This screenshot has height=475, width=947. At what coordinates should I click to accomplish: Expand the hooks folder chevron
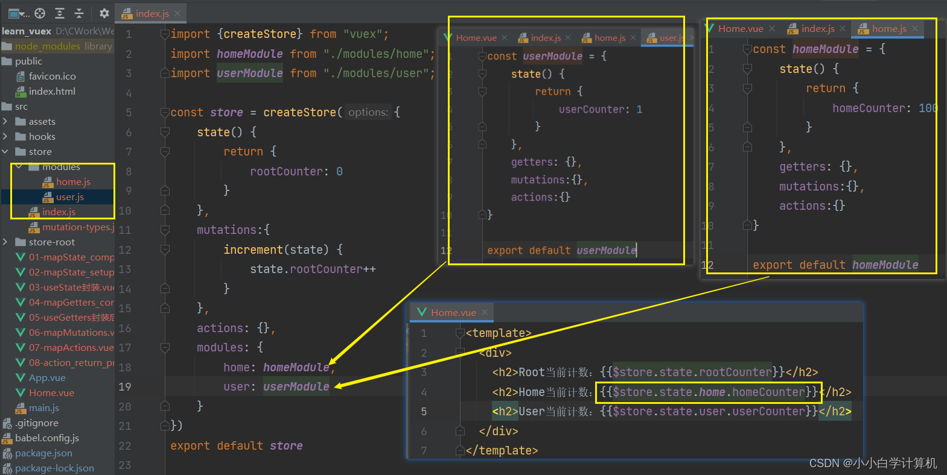5,136
